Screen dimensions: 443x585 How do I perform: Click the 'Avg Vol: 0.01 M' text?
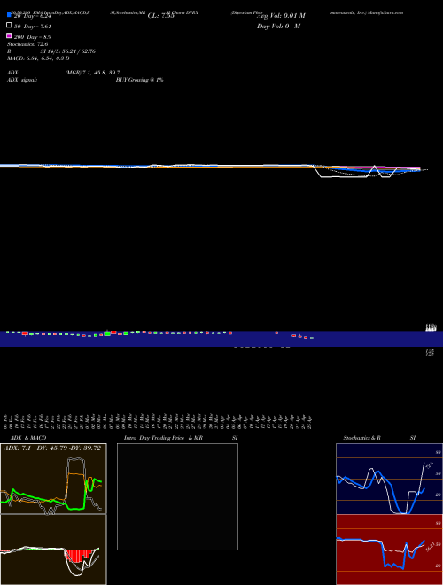tap(281, 16)
